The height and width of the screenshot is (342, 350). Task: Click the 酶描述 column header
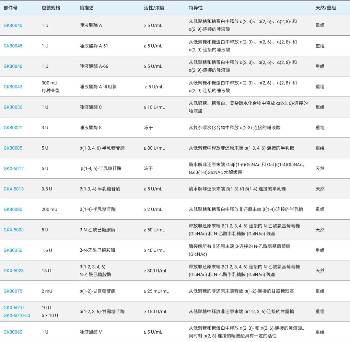pyautogui.click(x=87, y=8)
